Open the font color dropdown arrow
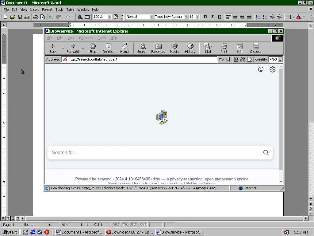The image size is (314, 236). coord(304,17)
